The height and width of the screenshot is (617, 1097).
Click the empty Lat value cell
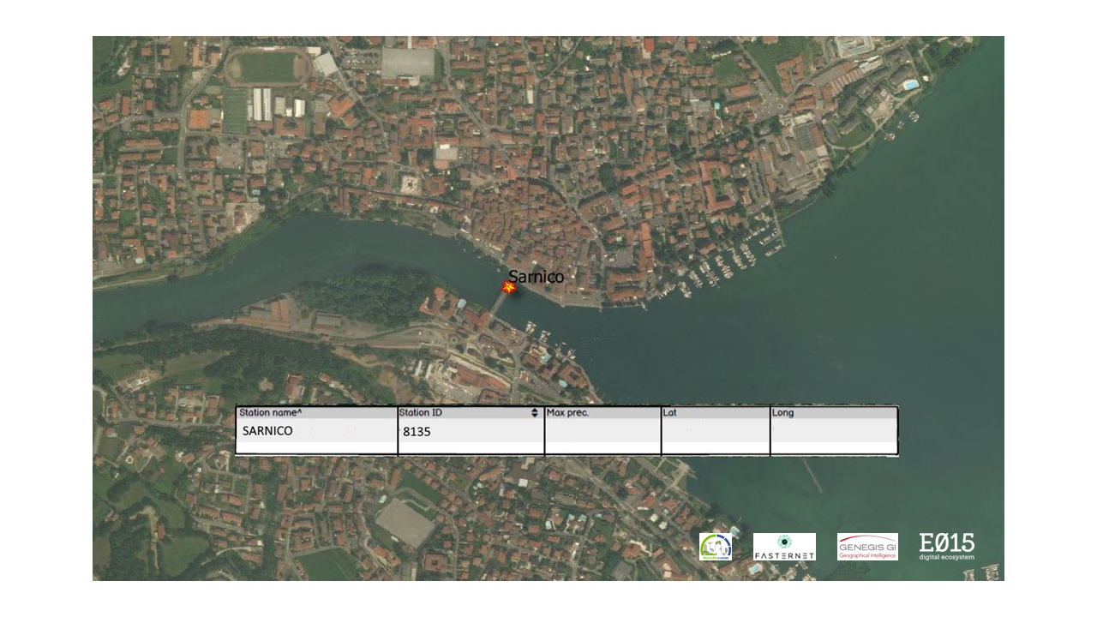[x=716, y=432]
